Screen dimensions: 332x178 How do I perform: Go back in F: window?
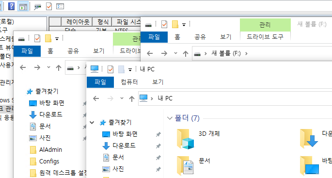click(x=150, y=53)
